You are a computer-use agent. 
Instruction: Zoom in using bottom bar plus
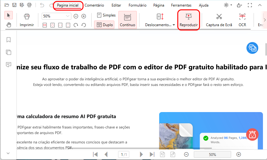[239, 154]
